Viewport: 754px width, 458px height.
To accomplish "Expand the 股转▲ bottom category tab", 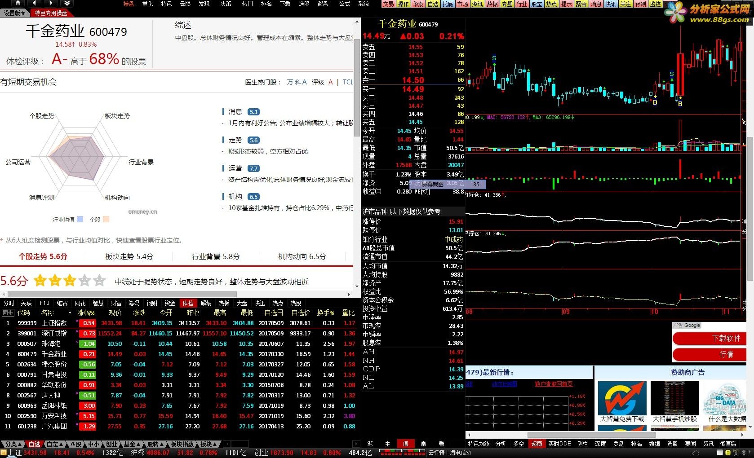I will coord(155,444).
